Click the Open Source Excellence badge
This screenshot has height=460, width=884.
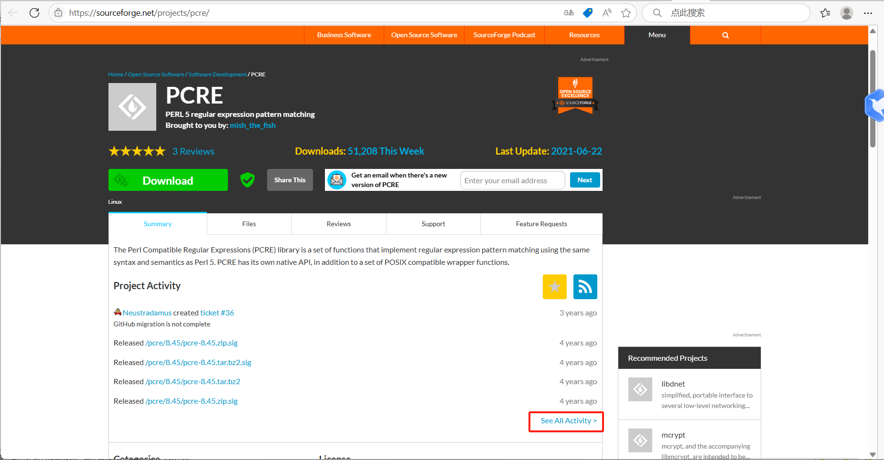pos(575,95)
